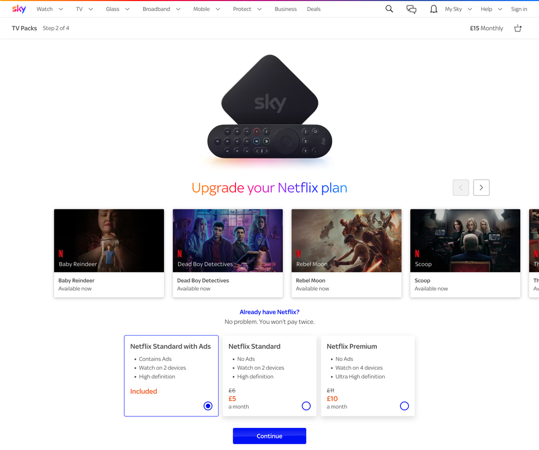Click the Sky logo in the header
Screen dimensions: 539x450
[x=19, y=9]
